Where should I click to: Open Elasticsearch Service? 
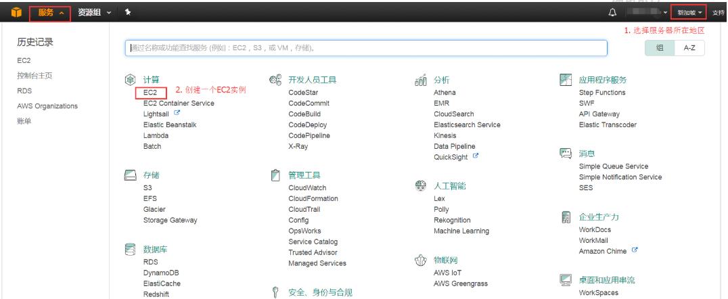(467, 125)
